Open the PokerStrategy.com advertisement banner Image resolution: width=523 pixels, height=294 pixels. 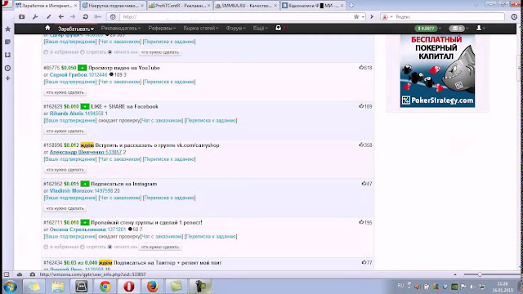click(437, 71)
